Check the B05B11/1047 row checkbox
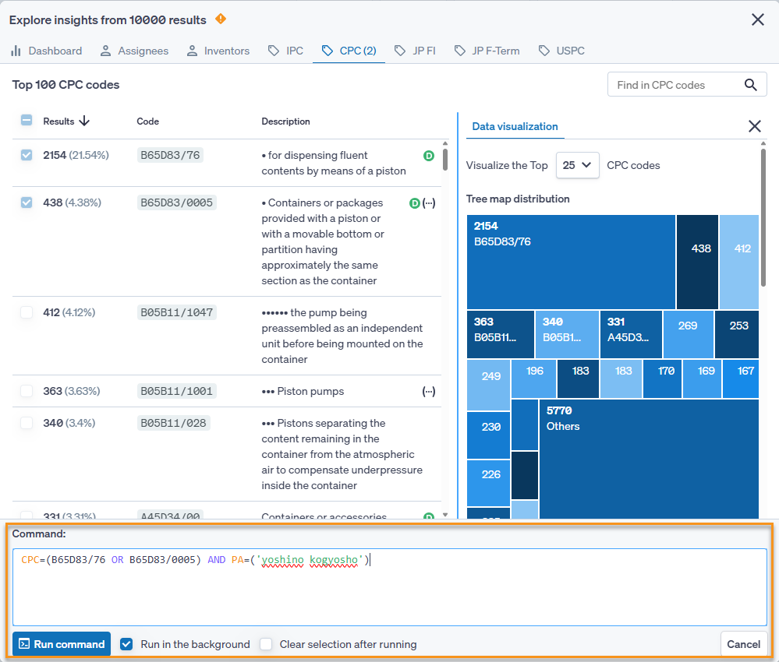The width and height of the screenshot is (779, 662). (x=27, y=312)
